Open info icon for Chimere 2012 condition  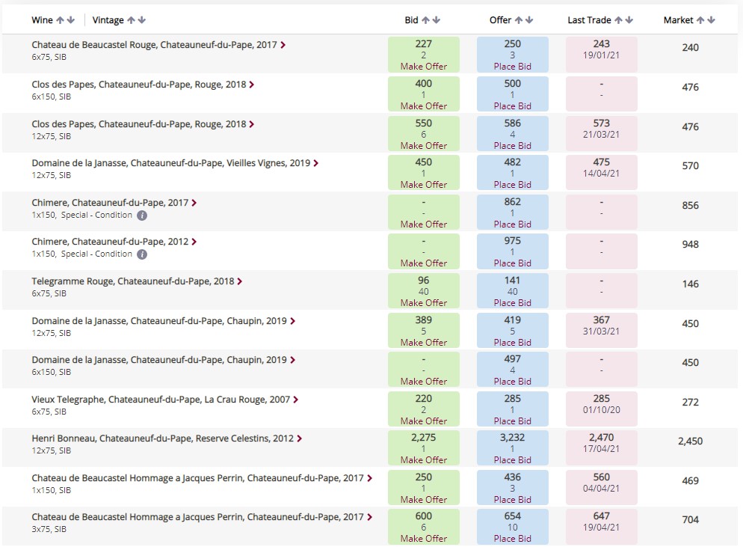click(x=142, y=254)
